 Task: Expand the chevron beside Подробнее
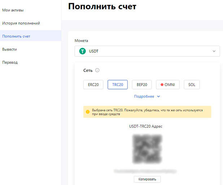coord(158,97)
